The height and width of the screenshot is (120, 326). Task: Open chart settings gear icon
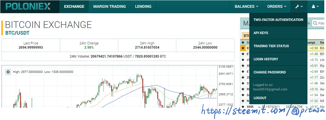8,72
